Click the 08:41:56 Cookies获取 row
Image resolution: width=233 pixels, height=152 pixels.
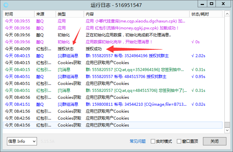113,111
